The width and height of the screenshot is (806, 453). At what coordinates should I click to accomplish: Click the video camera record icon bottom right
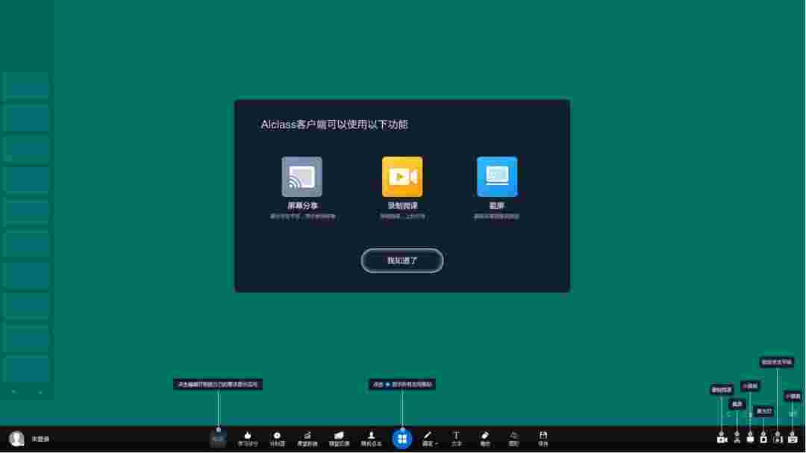[722, 439]
